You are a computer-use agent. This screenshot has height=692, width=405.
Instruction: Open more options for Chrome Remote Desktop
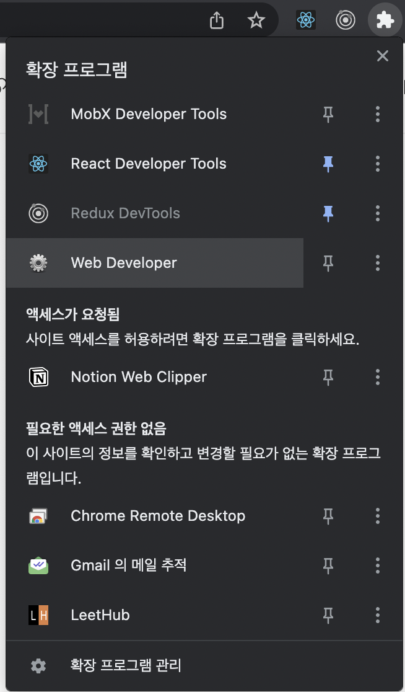378,516
